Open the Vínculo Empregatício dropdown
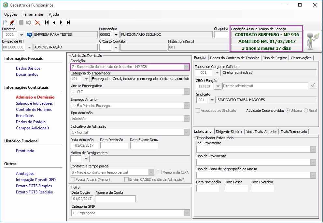 point(187,92)
